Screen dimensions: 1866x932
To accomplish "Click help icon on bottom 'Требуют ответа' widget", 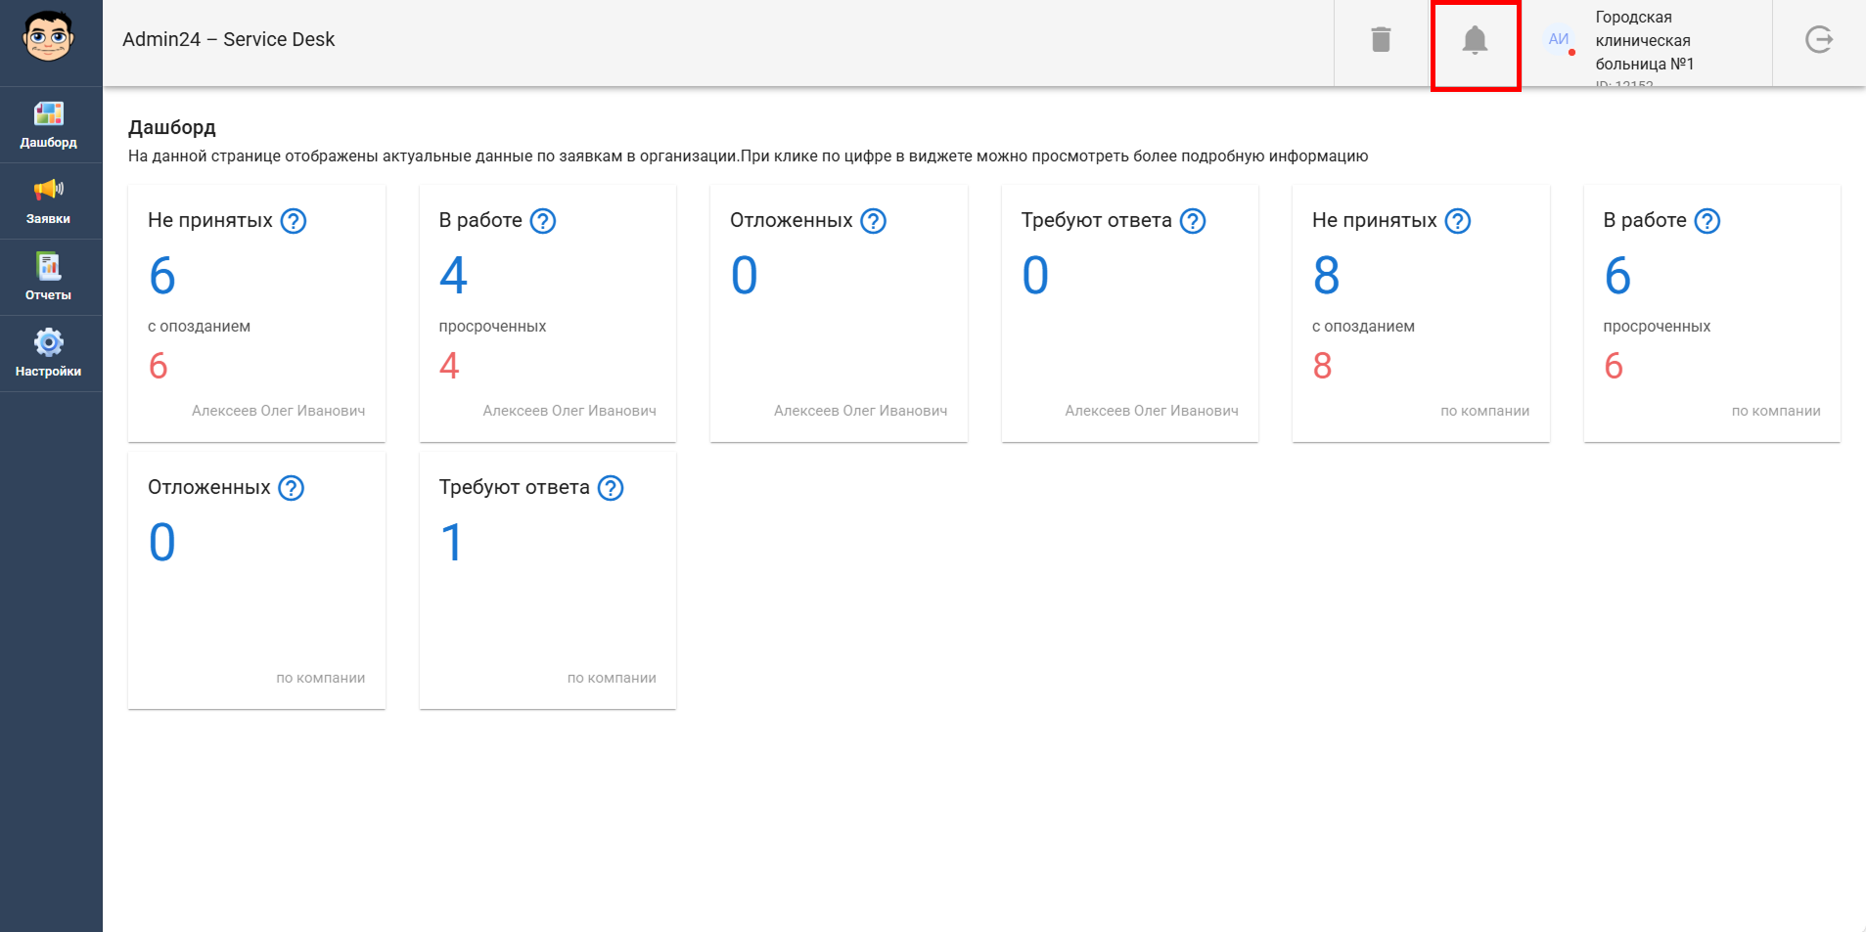I will (611, 488).
